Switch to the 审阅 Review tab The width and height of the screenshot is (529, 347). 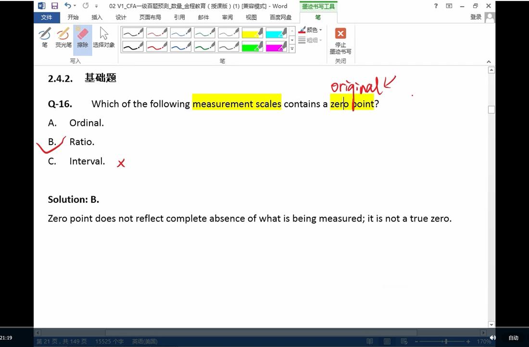pyautogui.click(x=227, y=17)
